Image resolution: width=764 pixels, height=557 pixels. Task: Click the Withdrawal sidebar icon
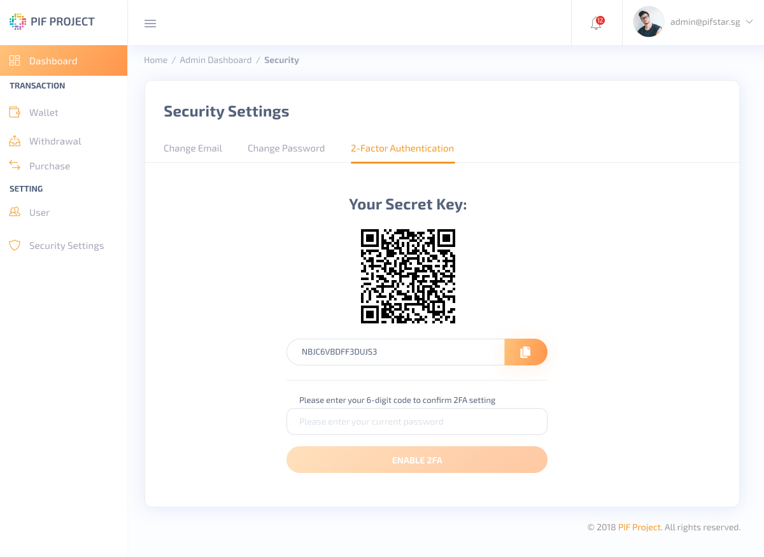point(15,141)
